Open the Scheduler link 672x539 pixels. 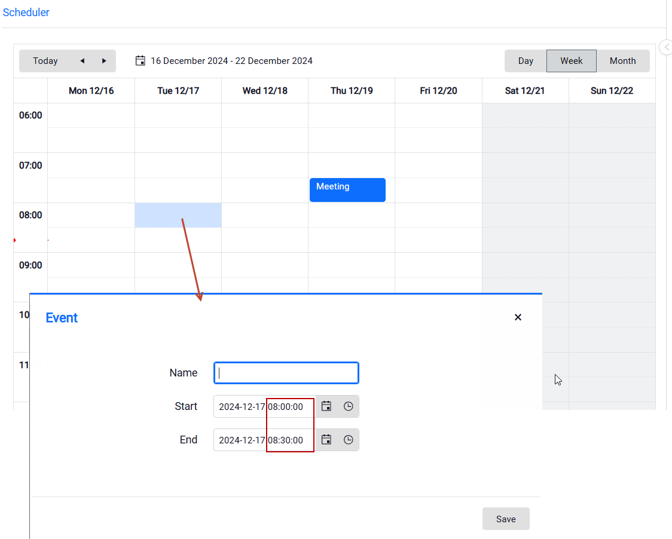(x=26, y=13)
